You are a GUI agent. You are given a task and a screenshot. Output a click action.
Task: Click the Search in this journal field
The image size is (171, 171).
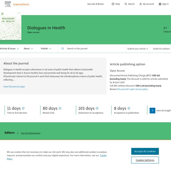tap(91, 49)
